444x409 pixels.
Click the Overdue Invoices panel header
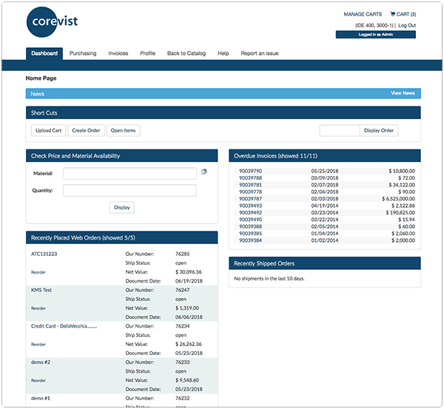coord(325,155)
